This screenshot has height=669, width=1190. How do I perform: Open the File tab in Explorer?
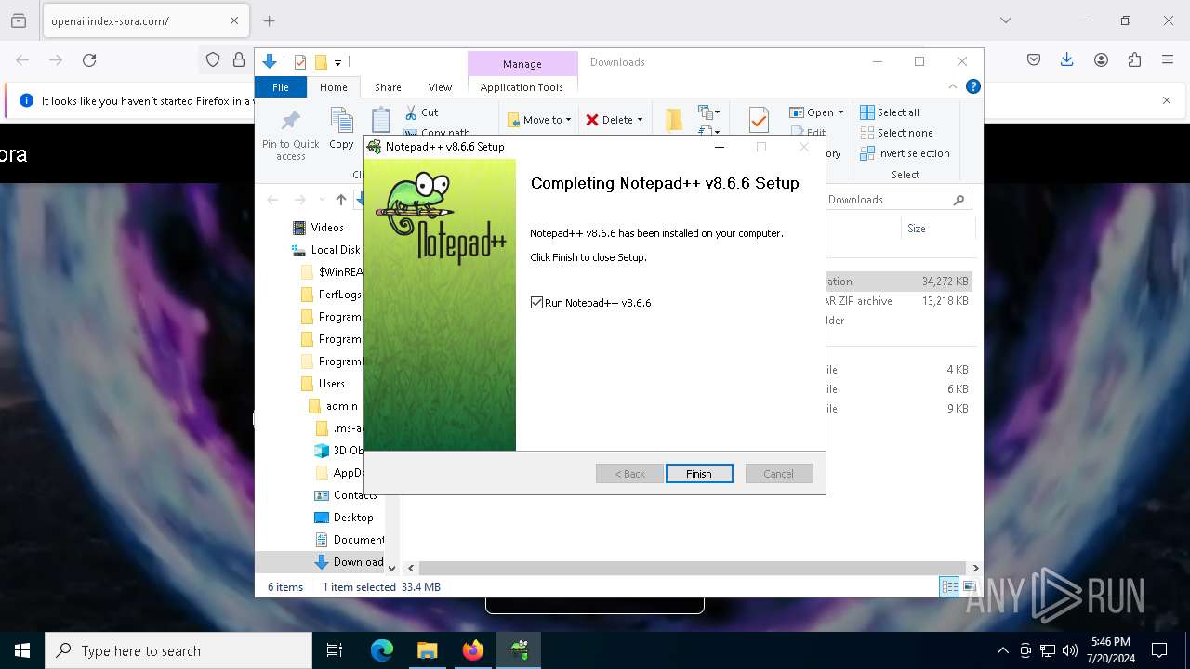pos(281,87)
